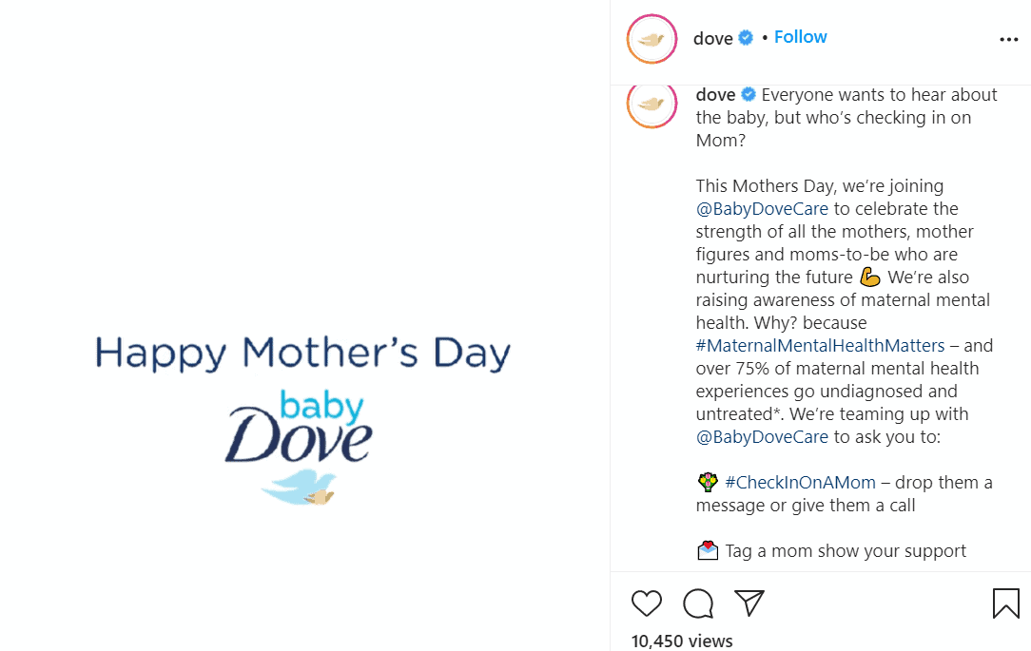Viewport: 1031px width, 651px height.
Task: Open the dove username in the caption
Action: click(x=715, y=95)
